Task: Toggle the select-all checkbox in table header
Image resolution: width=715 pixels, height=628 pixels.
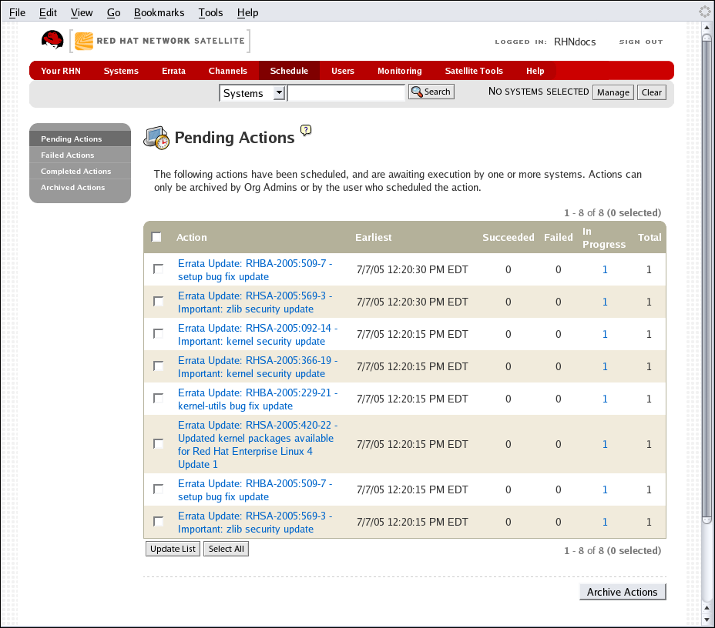Action: 156,237
